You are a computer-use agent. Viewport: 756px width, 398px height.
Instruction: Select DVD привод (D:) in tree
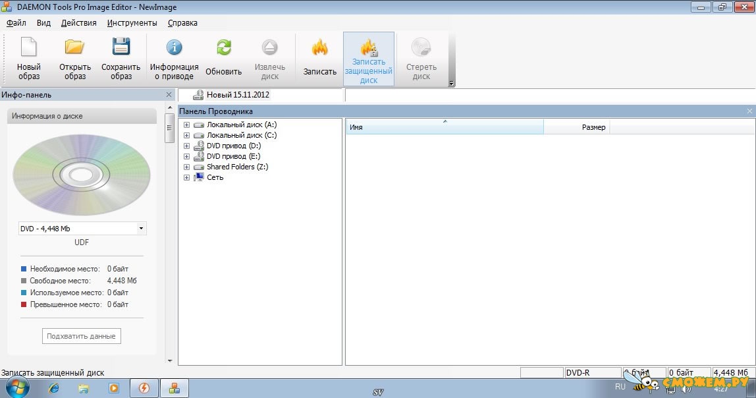(x=234, y=146)
